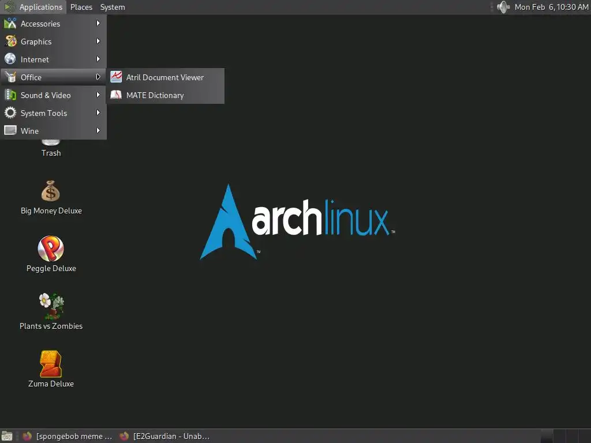Screen dimensions: 591x443
Task: Click the Firefox icon of spongebob meme window
Action: (27, 436)
